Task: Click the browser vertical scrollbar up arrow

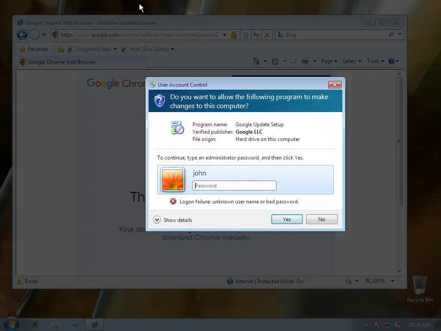Action: 399,74
